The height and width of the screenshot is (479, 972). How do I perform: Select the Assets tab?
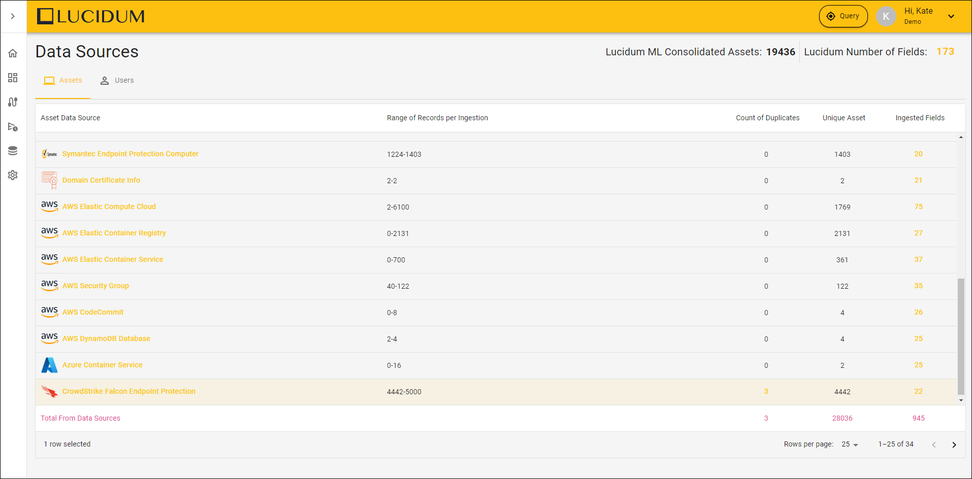(x=63, y=81)
